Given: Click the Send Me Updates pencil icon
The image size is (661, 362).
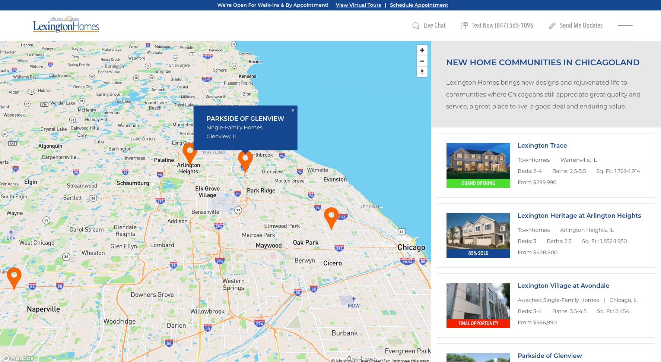Looking at the screenshot, I should click(x=552, y=25).
